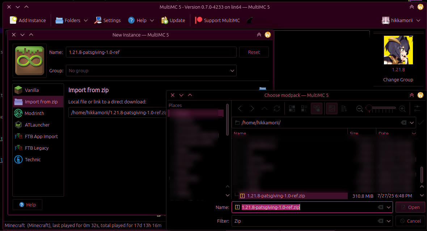
Task: Click Change Group in the instance panel
Action: [x=398, y=80]
